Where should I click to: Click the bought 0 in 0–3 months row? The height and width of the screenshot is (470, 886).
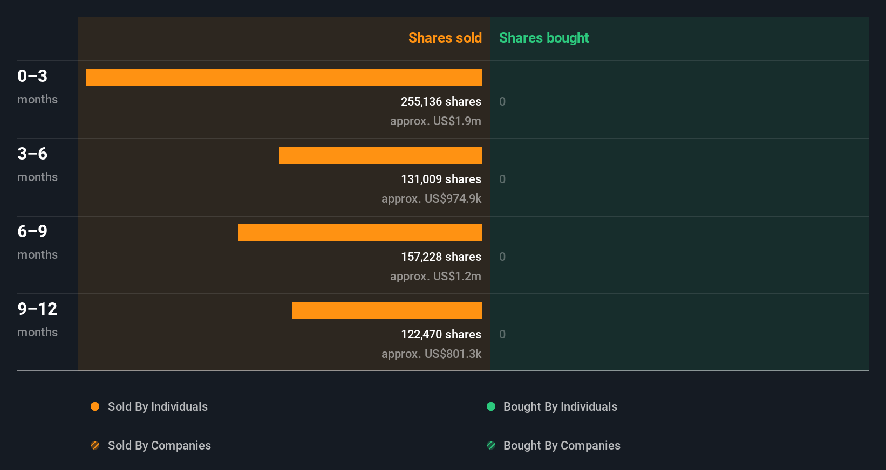pyautogui.click(x=502, y=101)
